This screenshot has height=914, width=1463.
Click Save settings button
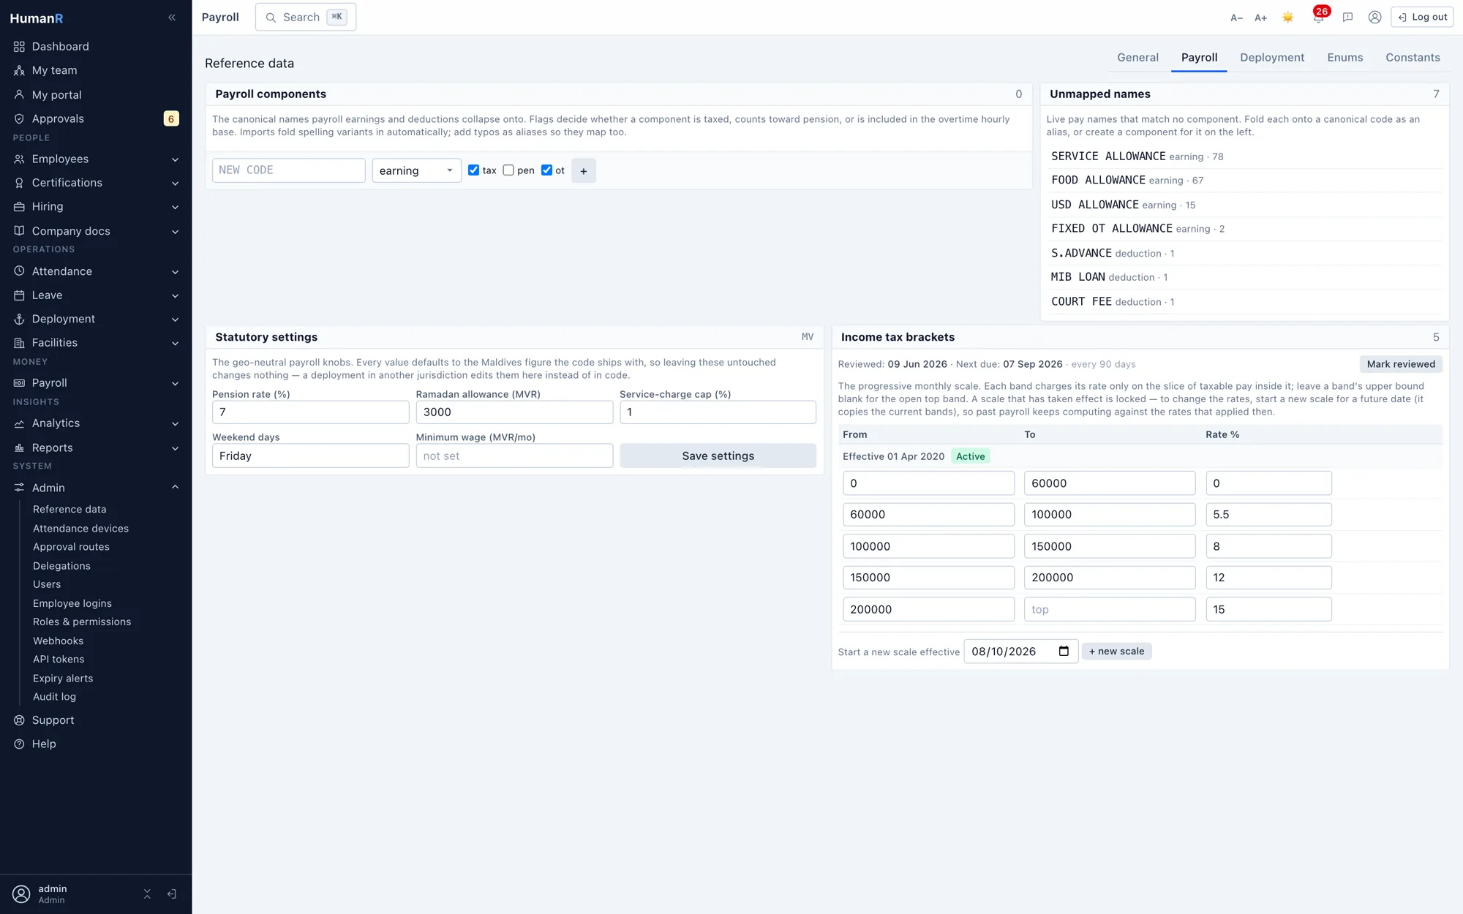coord(718,456)
